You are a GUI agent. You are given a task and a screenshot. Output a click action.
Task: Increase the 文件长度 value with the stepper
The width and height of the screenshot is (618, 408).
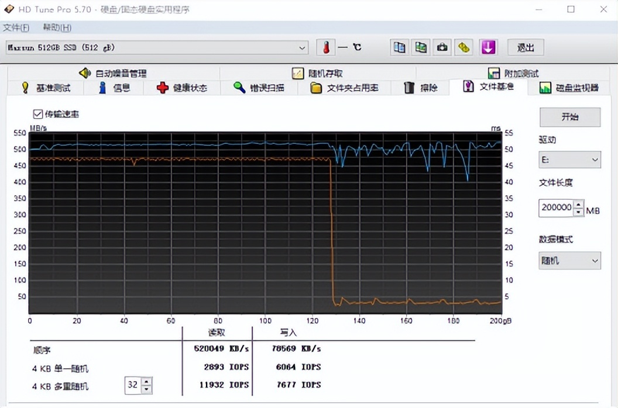pos(578,205)
